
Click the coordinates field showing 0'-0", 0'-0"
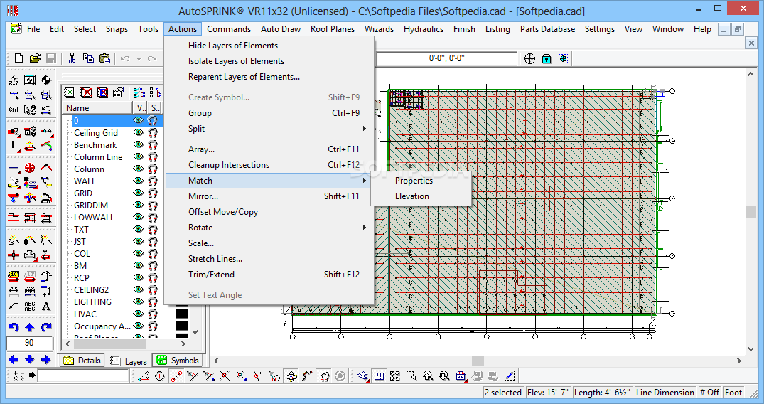(447, 58)
